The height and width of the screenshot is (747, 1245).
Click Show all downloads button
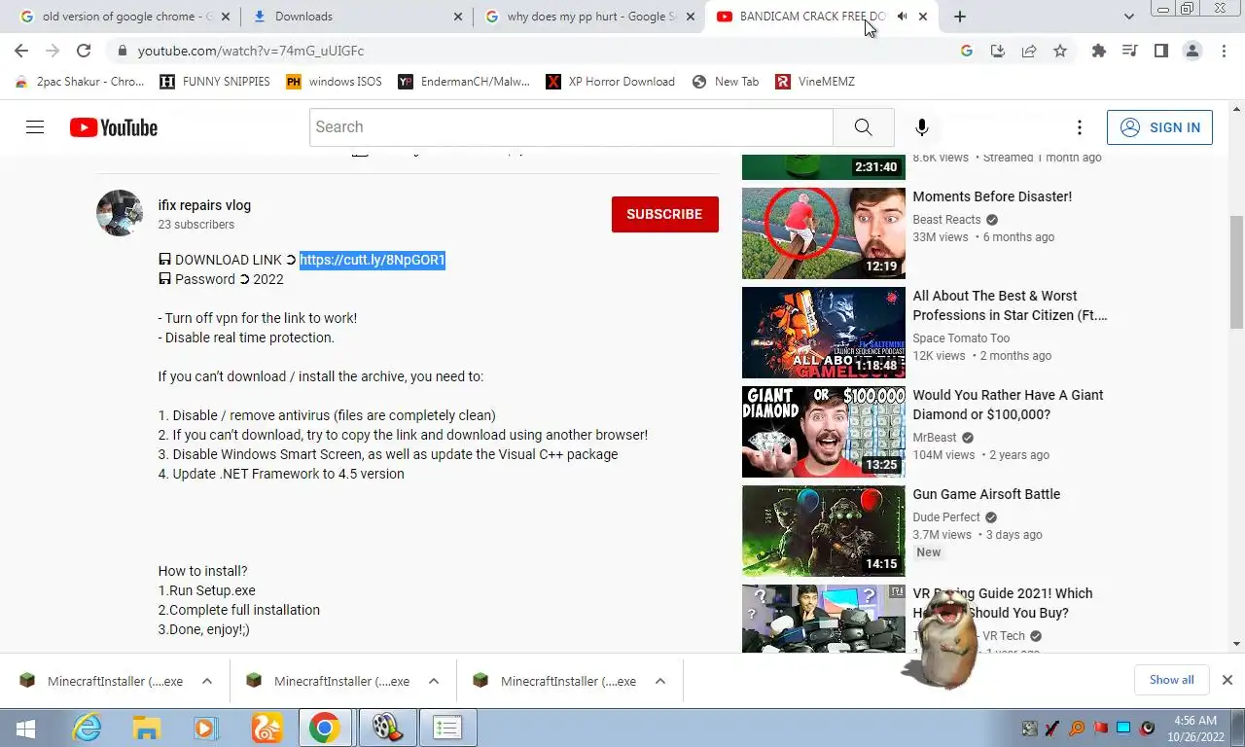point(1171,680)
